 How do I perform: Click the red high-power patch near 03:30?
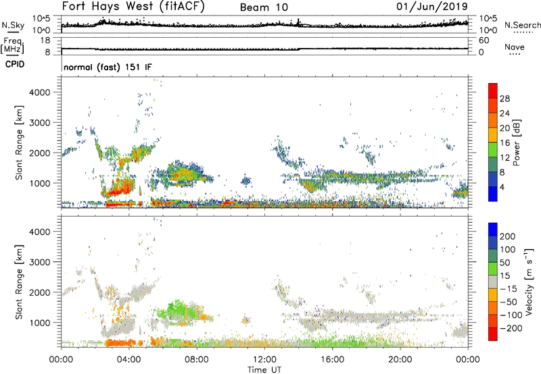coord(121,188)
